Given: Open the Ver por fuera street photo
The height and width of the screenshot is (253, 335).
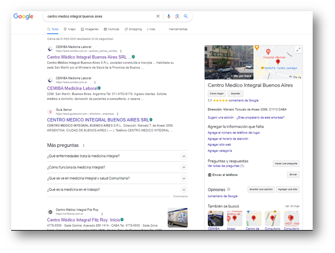Looking at the screenshot, I should coord(229,62).
